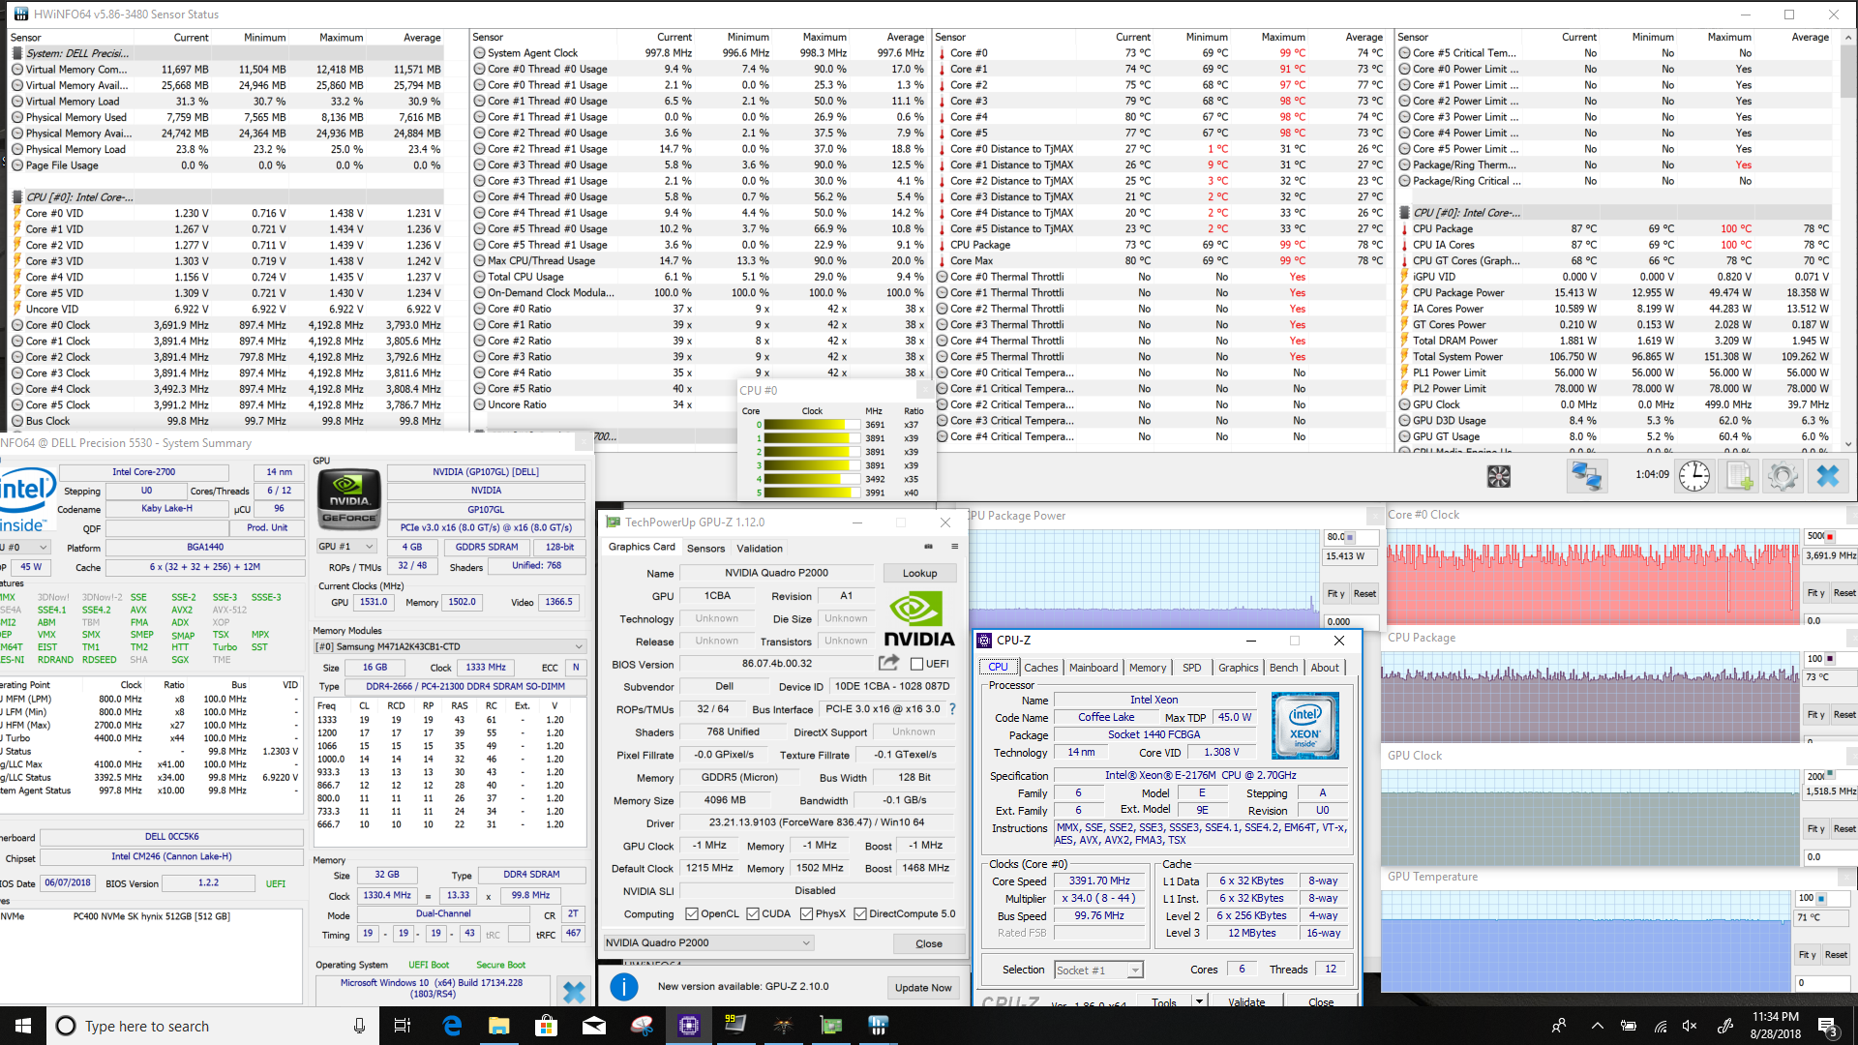1858x1045 pixels.
Task: Expand the Socket #1 selection dropdown
Action: pos(1135,970)
